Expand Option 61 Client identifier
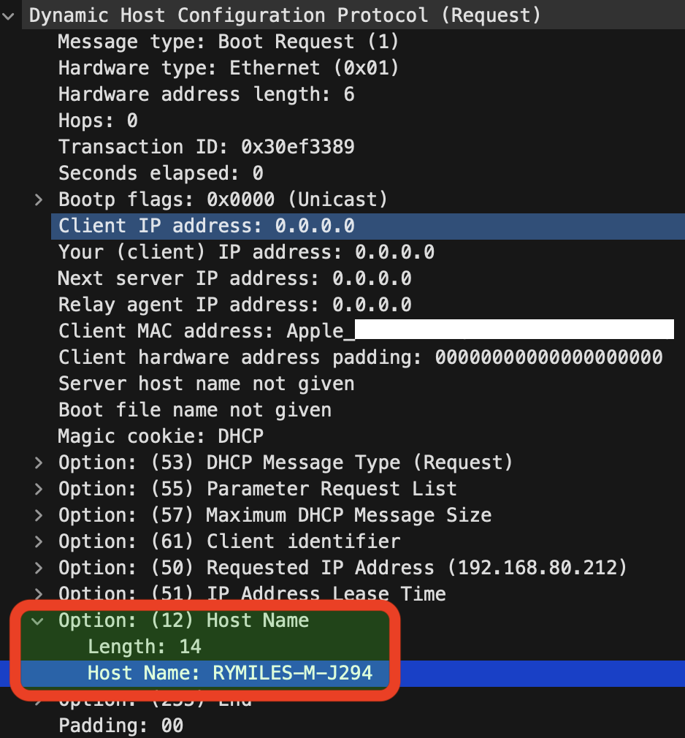Viewport: 685px width, 738px height. click(x=38, y=541)
